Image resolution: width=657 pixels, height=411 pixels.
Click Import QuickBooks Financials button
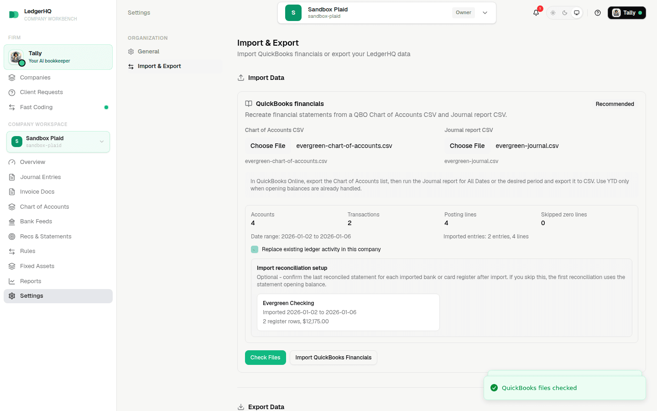pyautogui.click(x=334, y=358)
